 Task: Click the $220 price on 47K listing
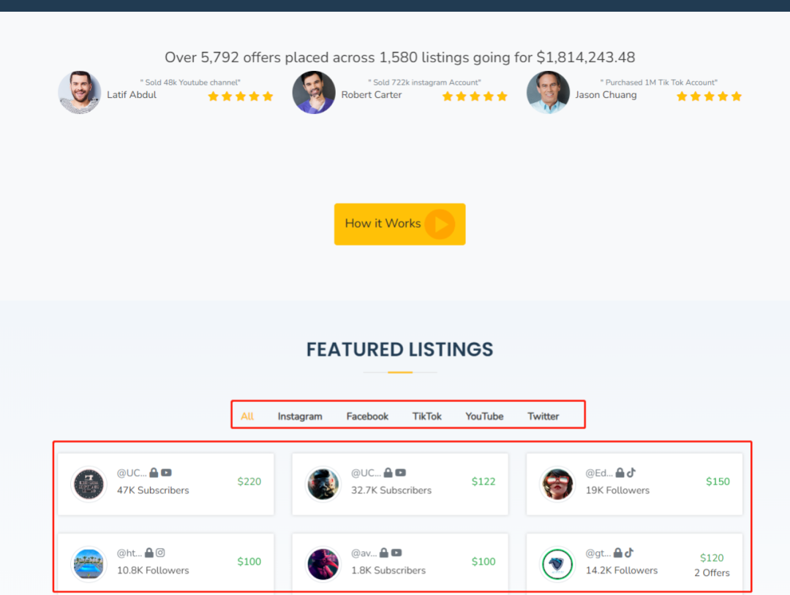pyautogui.click(x=249, y=482)
